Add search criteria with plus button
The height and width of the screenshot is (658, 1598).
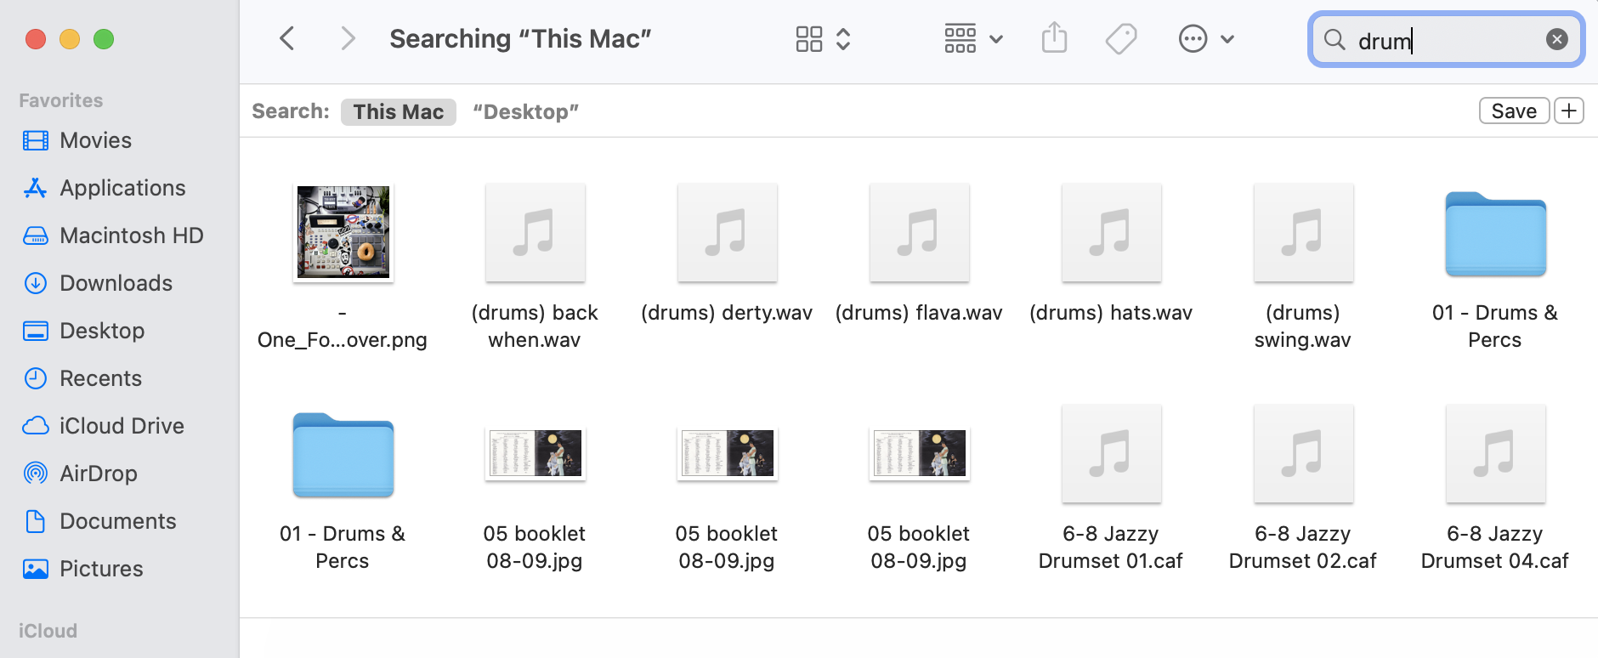click(1568, 111)
